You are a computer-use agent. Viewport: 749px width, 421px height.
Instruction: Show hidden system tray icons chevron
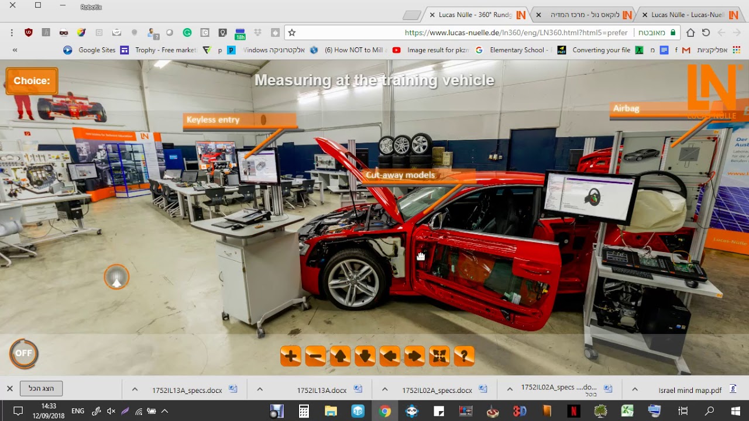click(164, 411)
